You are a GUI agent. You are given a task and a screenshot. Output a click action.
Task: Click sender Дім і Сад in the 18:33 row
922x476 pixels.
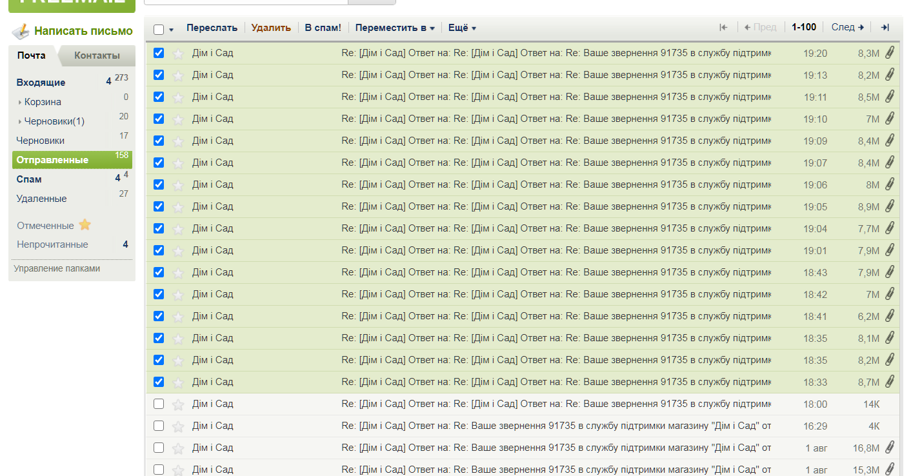pos(212,382)
